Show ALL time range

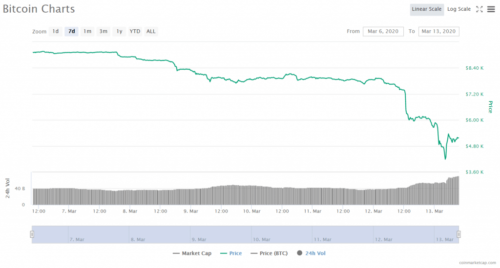[151, 31]
